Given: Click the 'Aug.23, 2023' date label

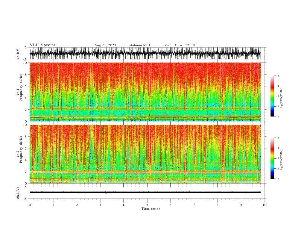Looking at the screenshot, I should [105, 45].
